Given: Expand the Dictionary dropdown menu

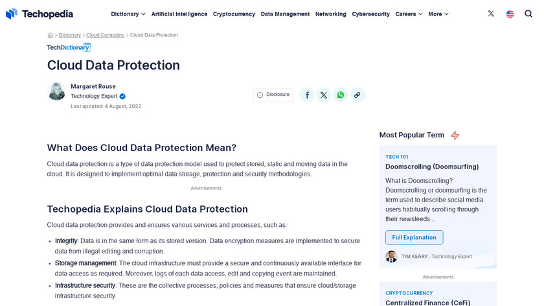Looking at the screenshot, I should [x=128, y=14].
